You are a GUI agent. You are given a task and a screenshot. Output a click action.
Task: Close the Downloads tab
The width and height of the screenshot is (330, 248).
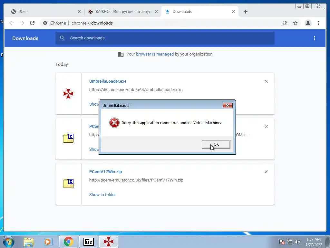pyautogui.click(x=233, y=12)
